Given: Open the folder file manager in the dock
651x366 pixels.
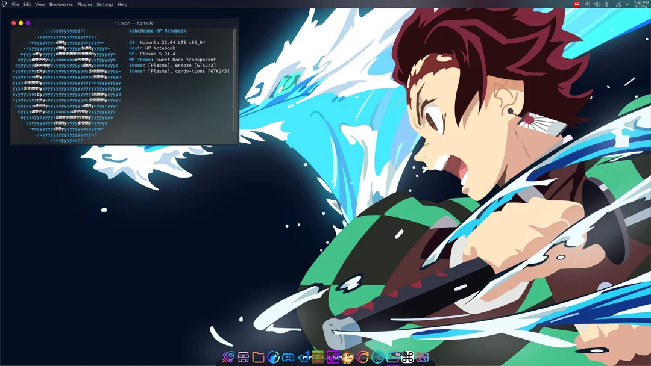Looking at the screenshot, I should 257,357.
